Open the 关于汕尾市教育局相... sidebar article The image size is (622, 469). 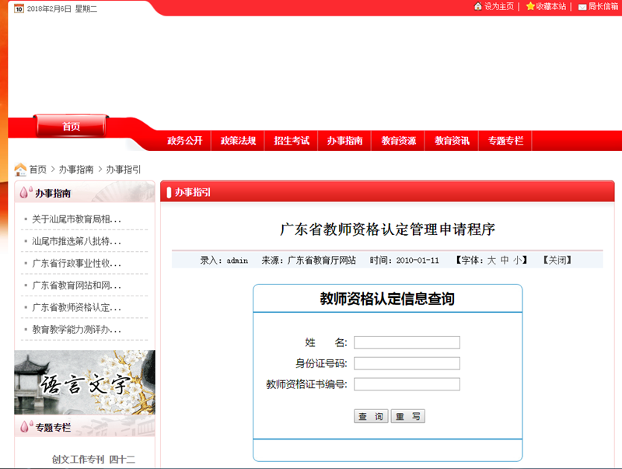[76, 219]
